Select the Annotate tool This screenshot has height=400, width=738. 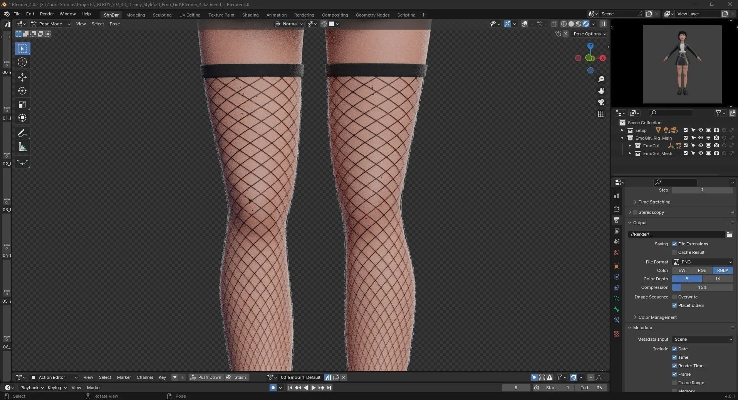pos(22,133)
